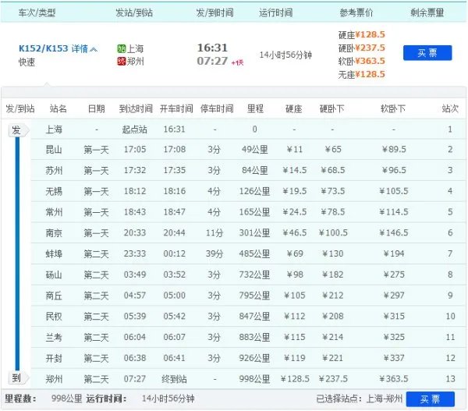Click the 998公里 total in the footer
The width and height of the screenshot is (468, 411).
pyautogui.click(x=66, y=399)
